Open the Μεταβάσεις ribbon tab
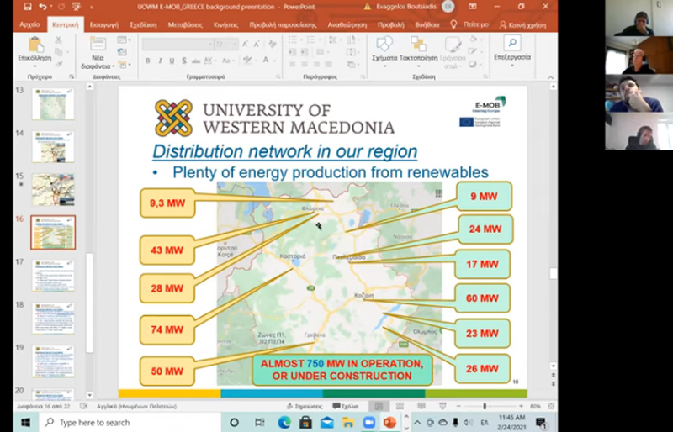 click(x=185, y=25)
